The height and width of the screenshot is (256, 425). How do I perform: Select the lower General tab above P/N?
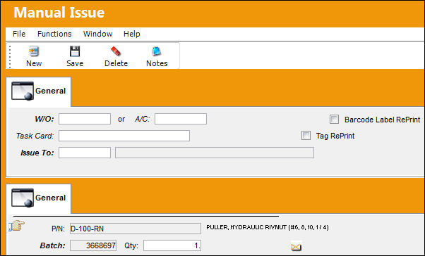(39, 198)
